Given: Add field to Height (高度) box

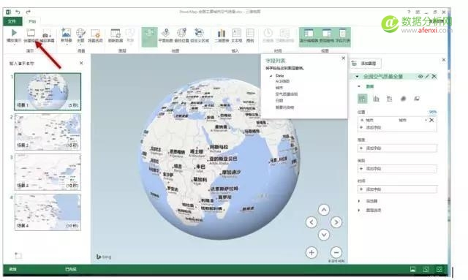Looking at the screenshot, I should (397, 148).
